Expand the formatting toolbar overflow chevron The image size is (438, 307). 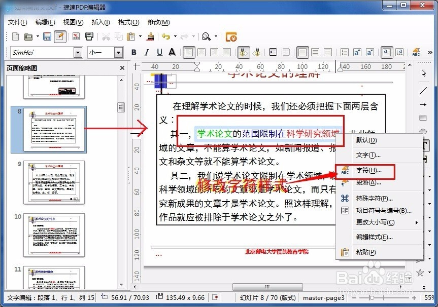(430, 52)
